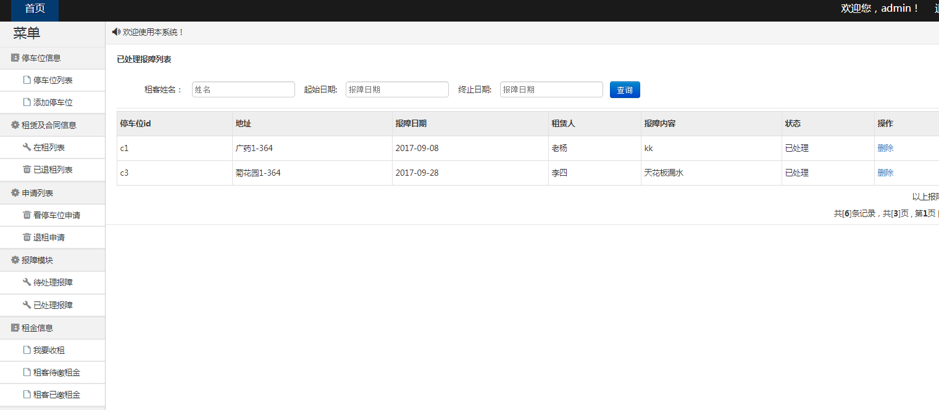Screen dimensions: 939x410
Task: Select 退租申请 menu entry
Action: tap(52, 237)
